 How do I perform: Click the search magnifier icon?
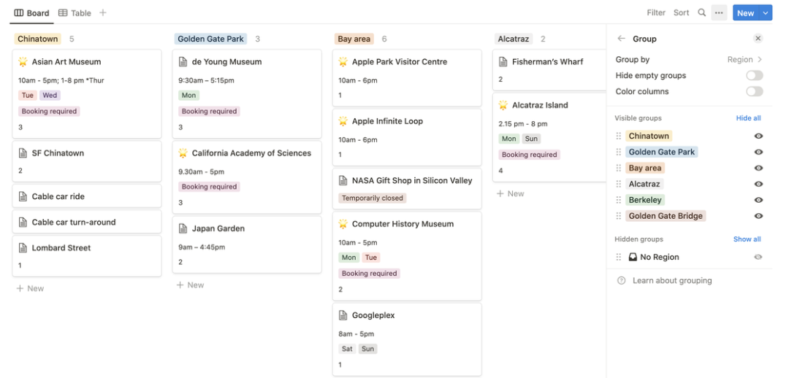(701, 13)
